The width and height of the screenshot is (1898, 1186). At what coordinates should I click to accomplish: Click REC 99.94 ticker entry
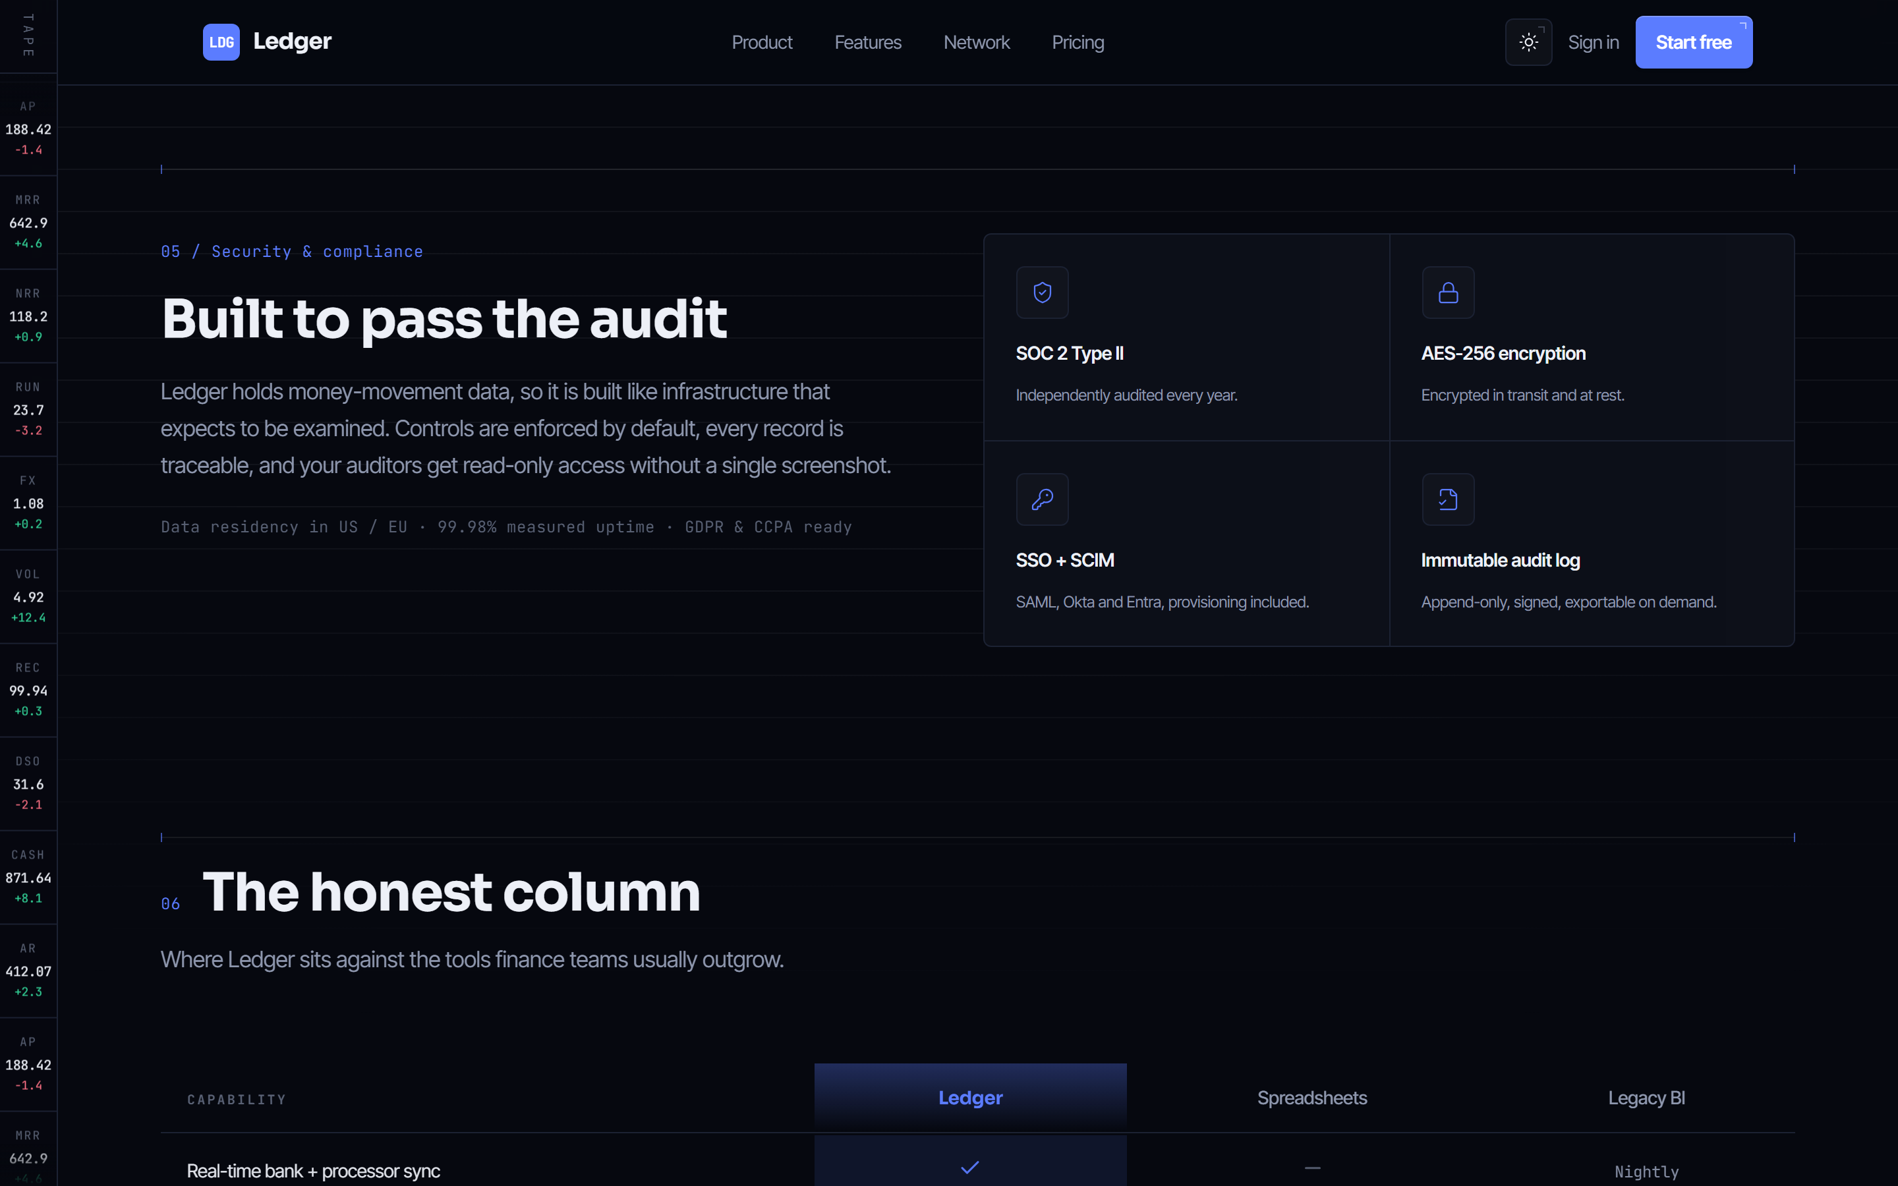pyautogui.click(x=28, y=689)
